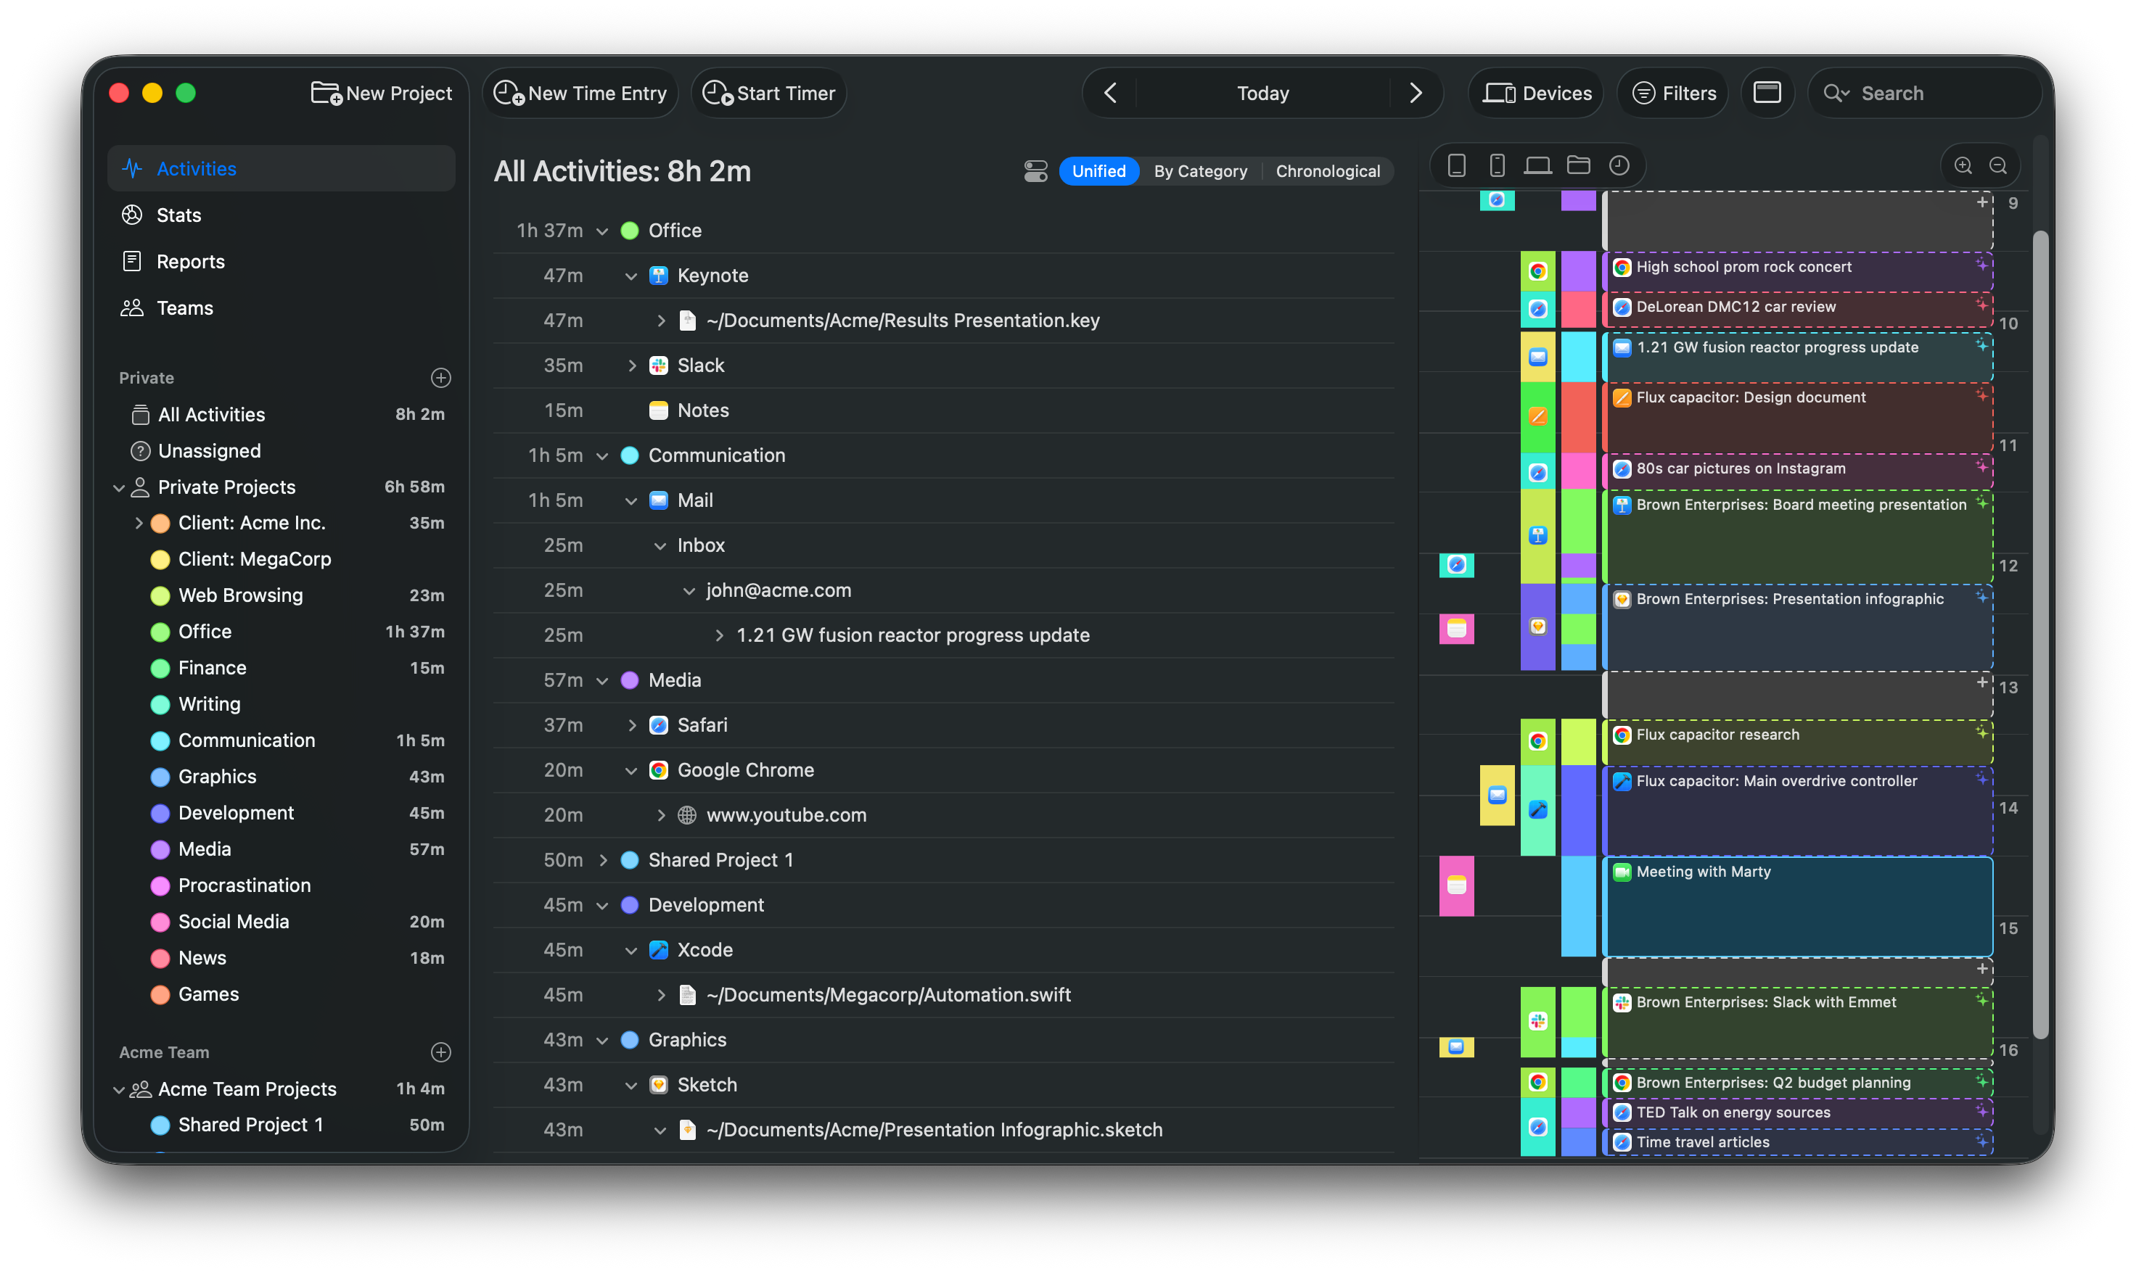Expand Client: Acme Inc. in sidebar

139,523
